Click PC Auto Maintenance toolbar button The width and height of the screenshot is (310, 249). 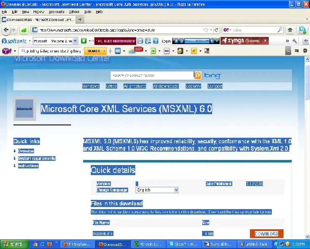[x=115, y=41]
